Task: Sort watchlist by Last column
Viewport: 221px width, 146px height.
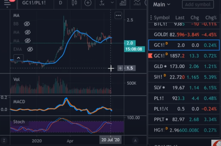Action: 180,18
